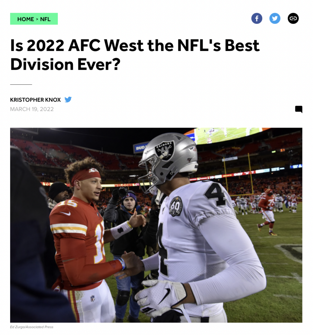
Task: Go to HOME in breadcrumb
Action: tap(26, 19)
